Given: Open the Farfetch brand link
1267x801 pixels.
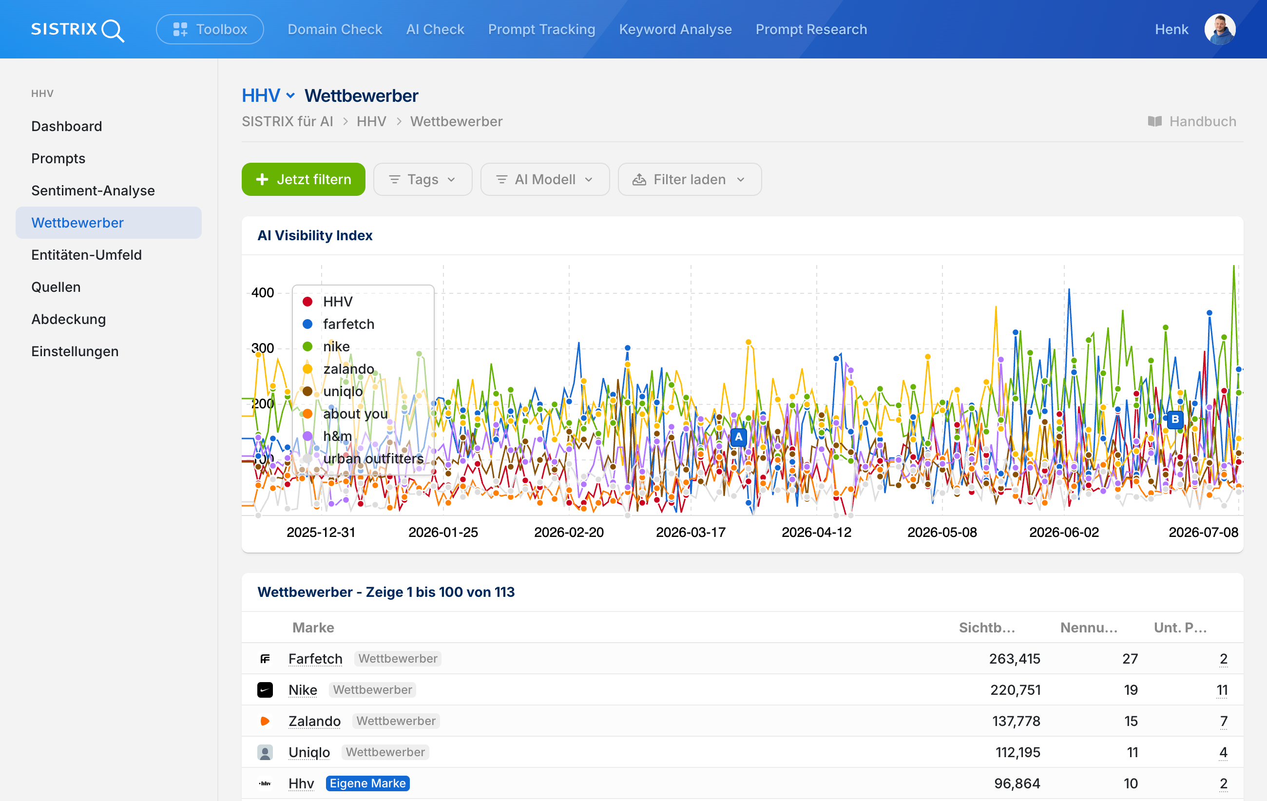Looking at the screenshot, I should point(315,658).
